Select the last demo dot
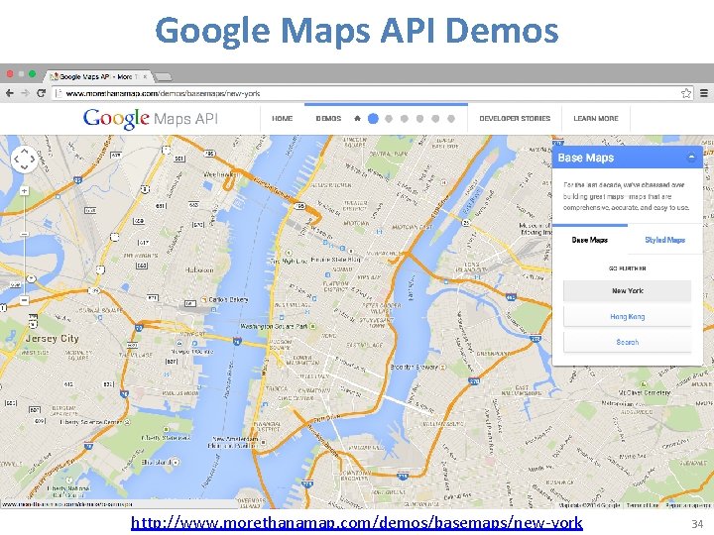Screen dimensions: 714x535 pos(451,119)
